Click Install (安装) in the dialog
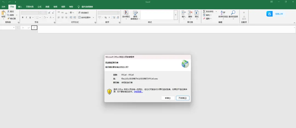Viewport: 296px width, 128px height. pyautogui.click(x=168, y=98)
